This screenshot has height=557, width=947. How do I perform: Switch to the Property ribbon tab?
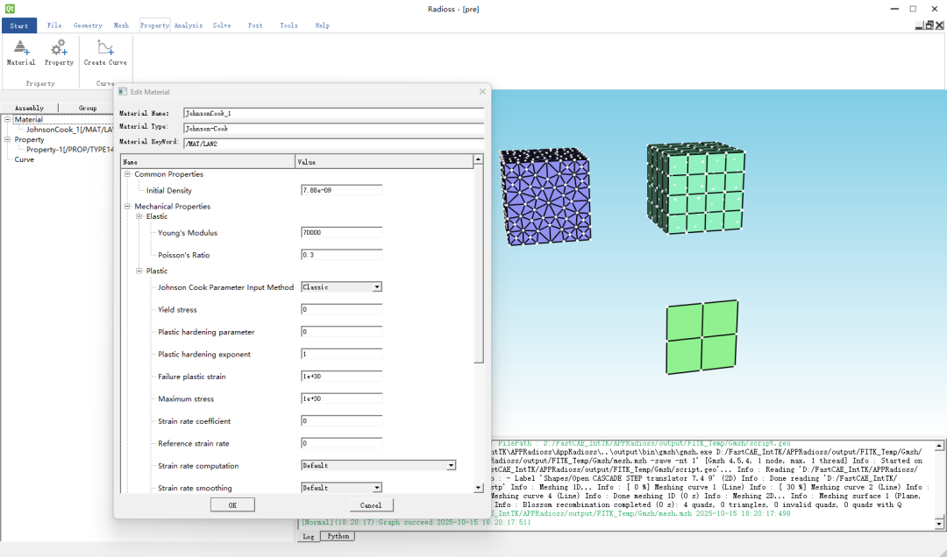pyautogui.click(x=154, y=25)
